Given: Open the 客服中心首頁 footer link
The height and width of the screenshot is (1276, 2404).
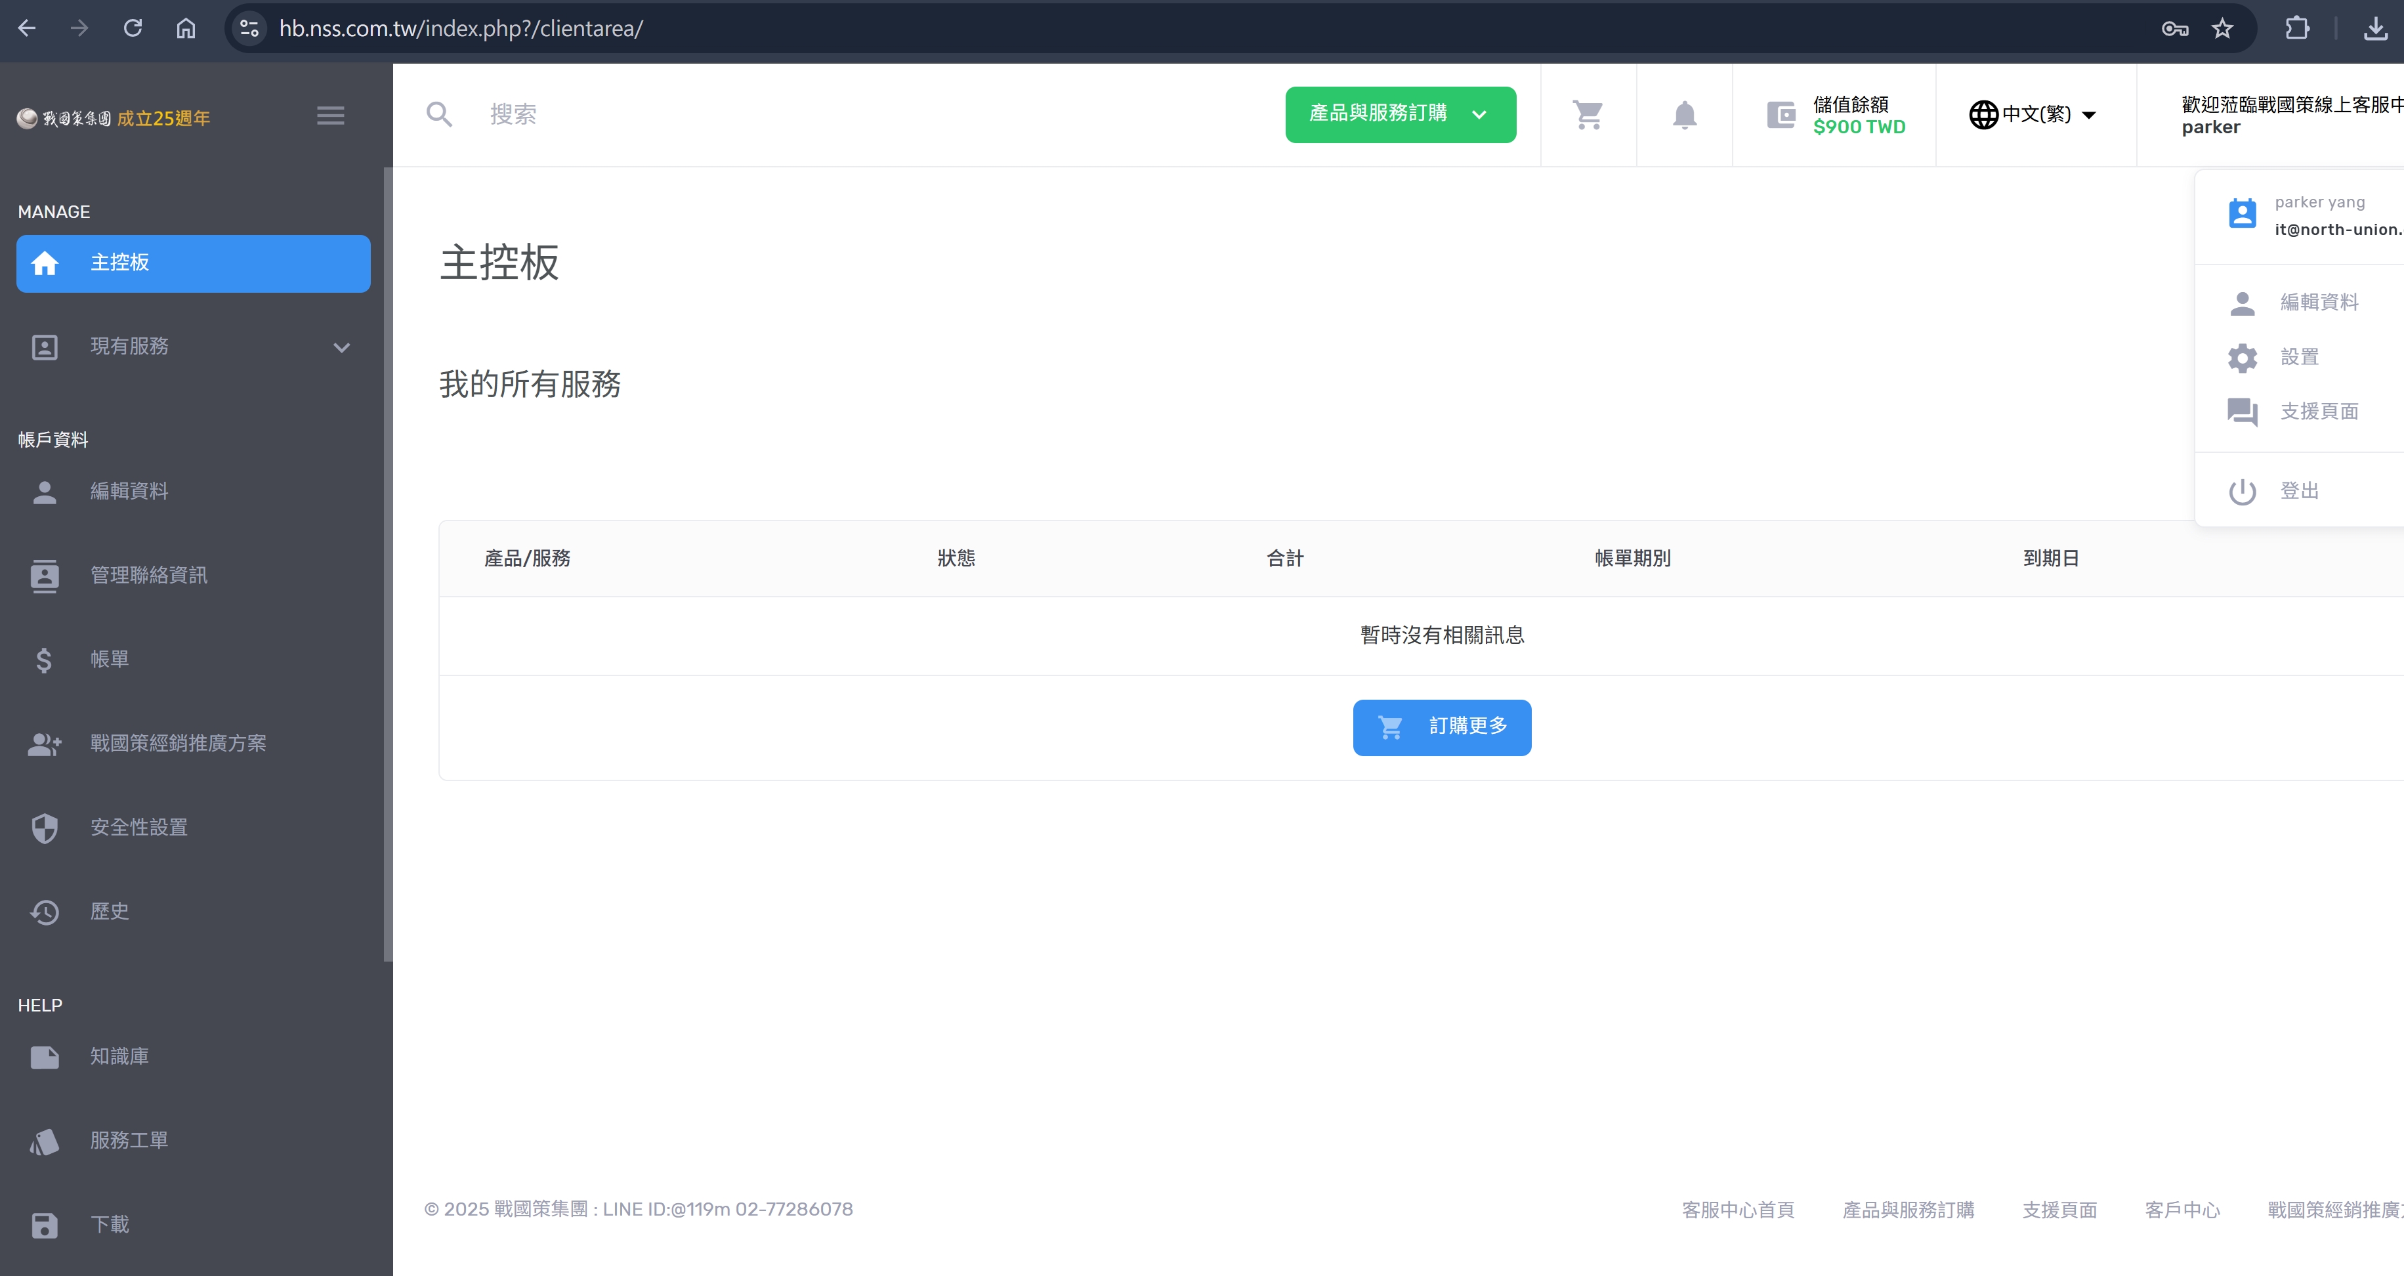Looking at the screenshot, I should [1738, 1210].
